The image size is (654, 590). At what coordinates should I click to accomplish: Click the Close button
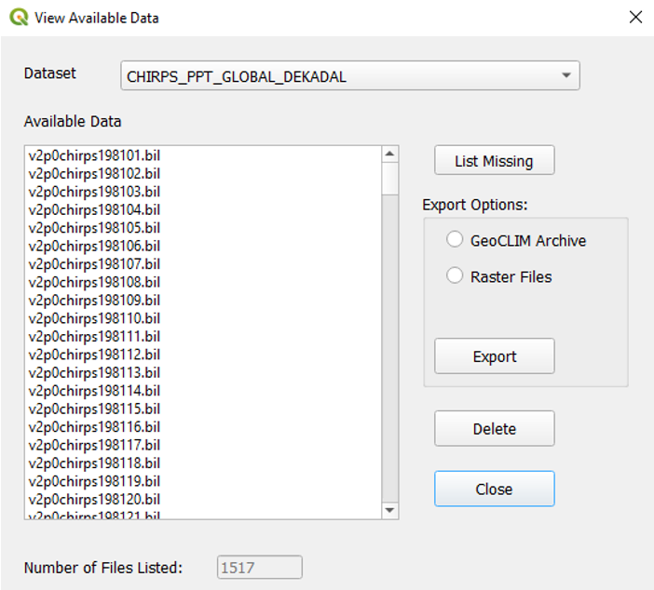[494, 489]
